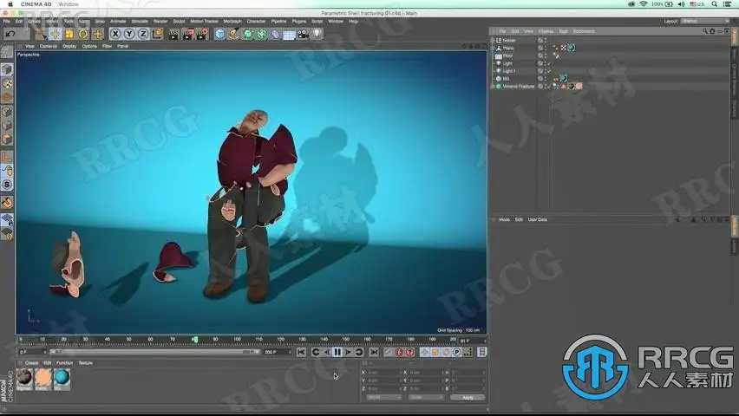The image size is (739, 416).
Task: Open the viewport Filter menu
Action: click(x=107, y=46)
